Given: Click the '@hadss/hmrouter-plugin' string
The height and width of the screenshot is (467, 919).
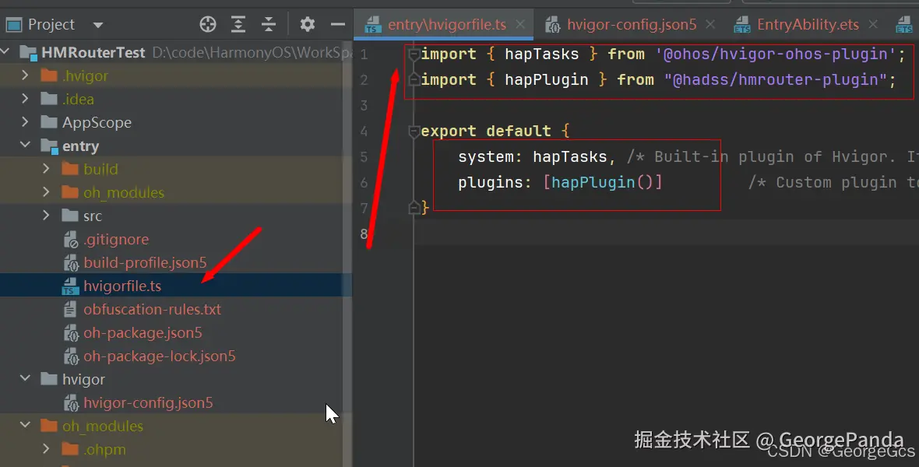Looking at the screenshot, I should pos(776,79).
